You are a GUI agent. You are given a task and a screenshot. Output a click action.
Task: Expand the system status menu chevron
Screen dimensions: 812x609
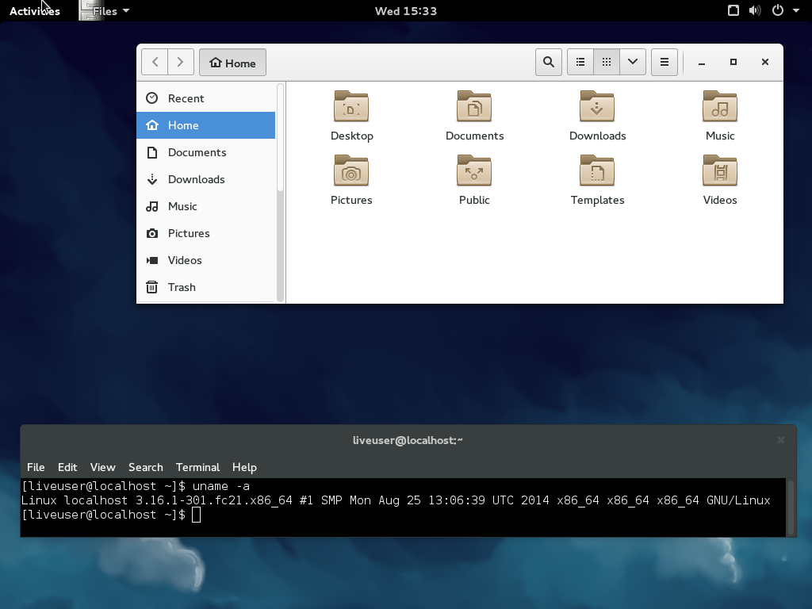[796, 10]
